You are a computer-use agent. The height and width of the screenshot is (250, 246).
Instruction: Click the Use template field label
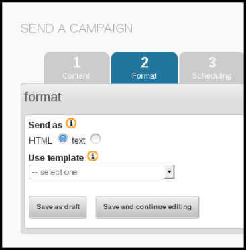pyautogui.click(x=56, y=158)
